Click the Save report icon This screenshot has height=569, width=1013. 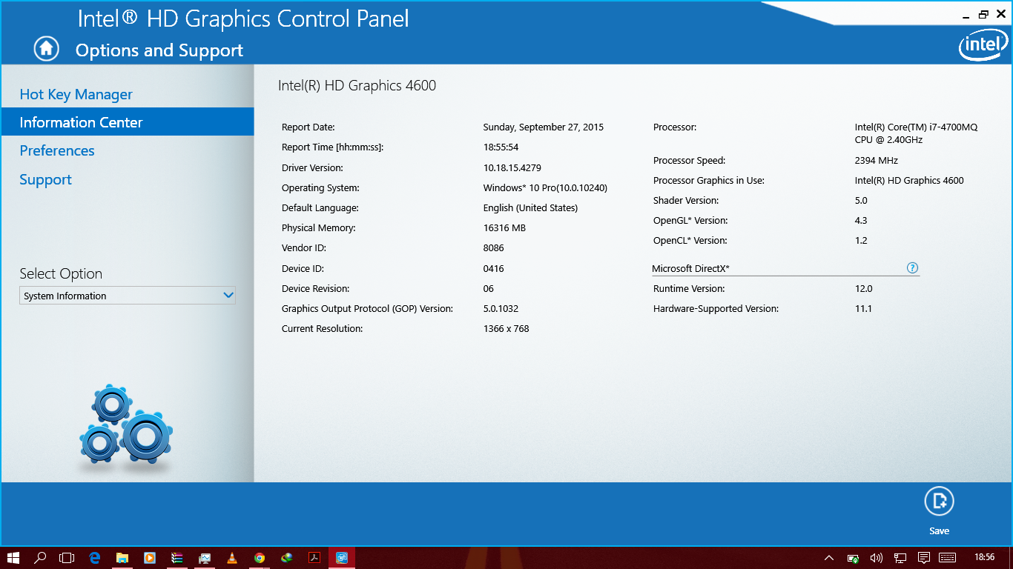coord(939,502)
